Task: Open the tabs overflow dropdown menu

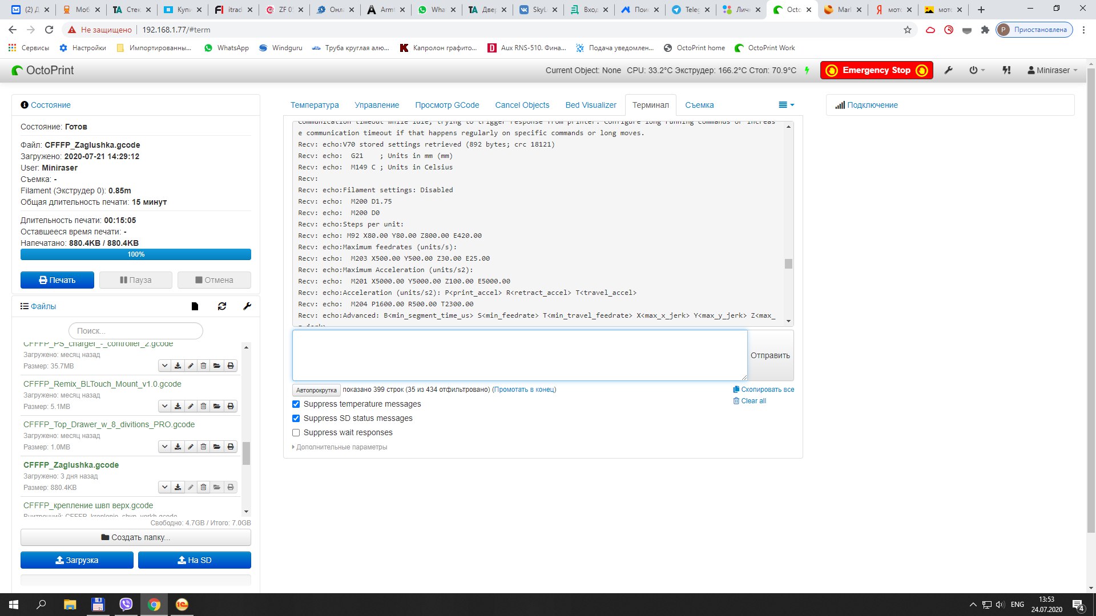Action: click(x=786, y=105)
